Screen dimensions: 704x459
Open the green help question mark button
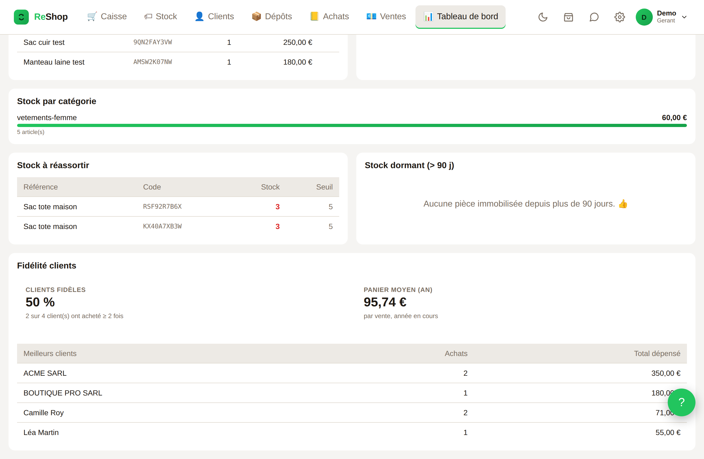(x=681, y=402)
